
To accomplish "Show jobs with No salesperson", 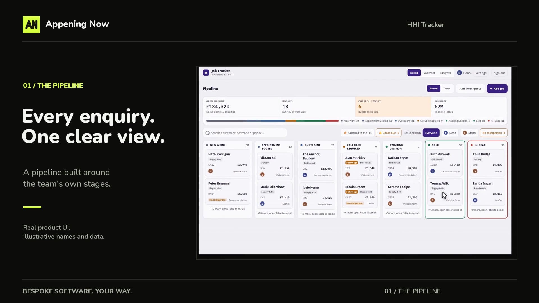I will (494, 133).
